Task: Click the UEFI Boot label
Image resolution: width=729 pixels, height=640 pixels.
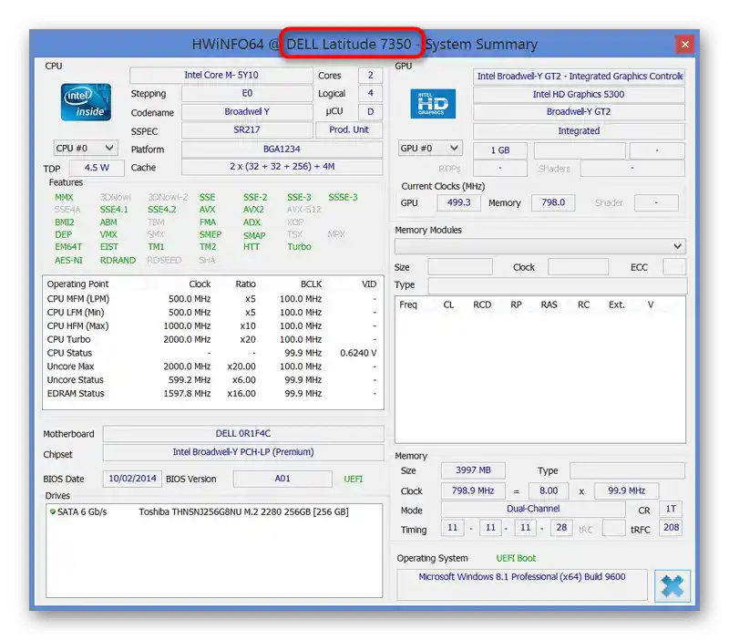Action: tap(516, 558)
